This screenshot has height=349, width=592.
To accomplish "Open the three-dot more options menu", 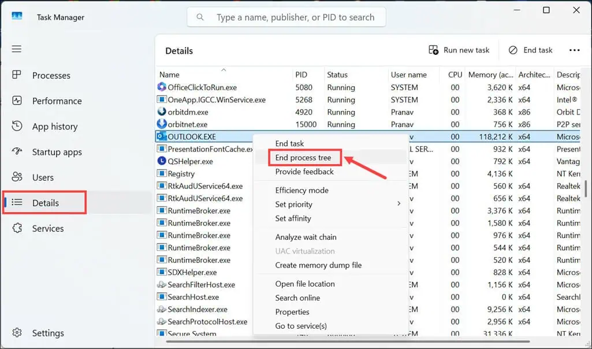I will tap(574, 50).
